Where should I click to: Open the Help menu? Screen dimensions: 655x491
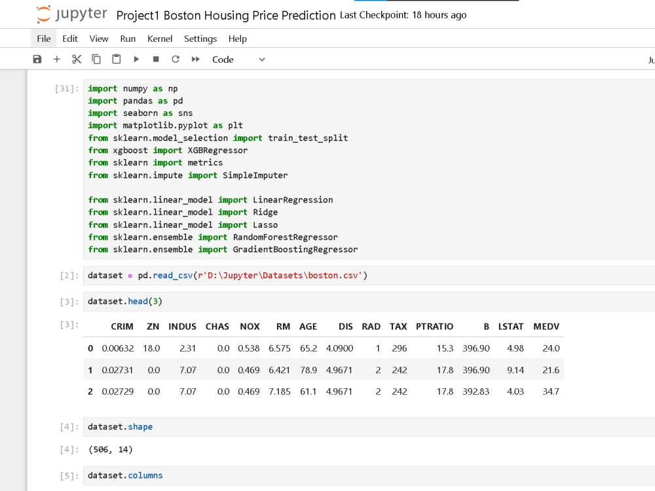[x=237, y=39]
